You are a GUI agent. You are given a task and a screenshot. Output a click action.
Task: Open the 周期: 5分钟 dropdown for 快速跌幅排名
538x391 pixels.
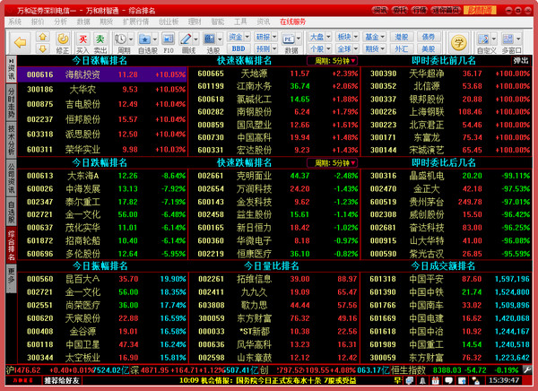tap(332, 163)
